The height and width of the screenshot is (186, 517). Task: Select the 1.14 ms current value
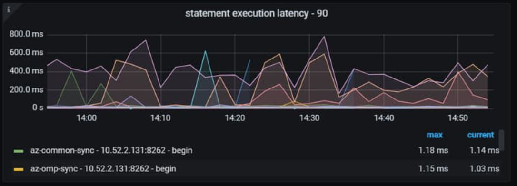[x=484, y=150]
